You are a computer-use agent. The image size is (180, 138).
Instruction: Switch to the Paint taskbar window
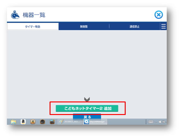click(70, 122)
